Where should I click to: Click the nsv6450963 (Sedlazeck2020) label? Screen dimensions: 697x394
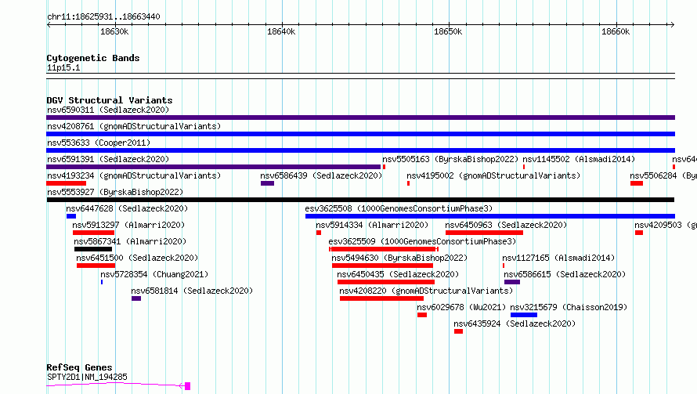(x=506, y=225)
